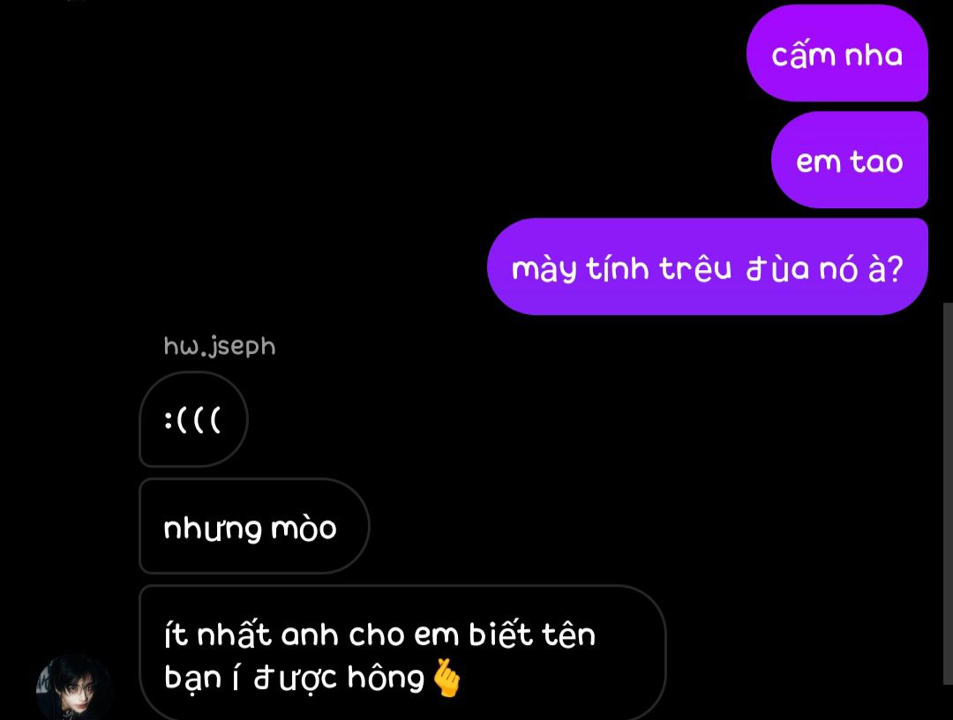This screenshot has width=953, height=720.
Task: Click the chat scrollbar on the right edge
Action: click(948, 493)
